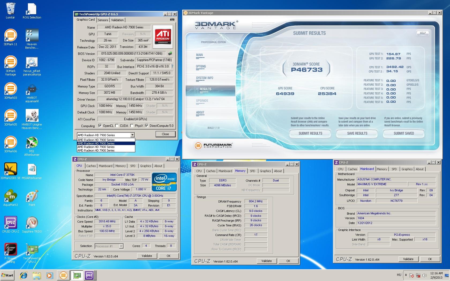Open the Sapphire TRIXX desktop shortcut

tap(32, 225)
